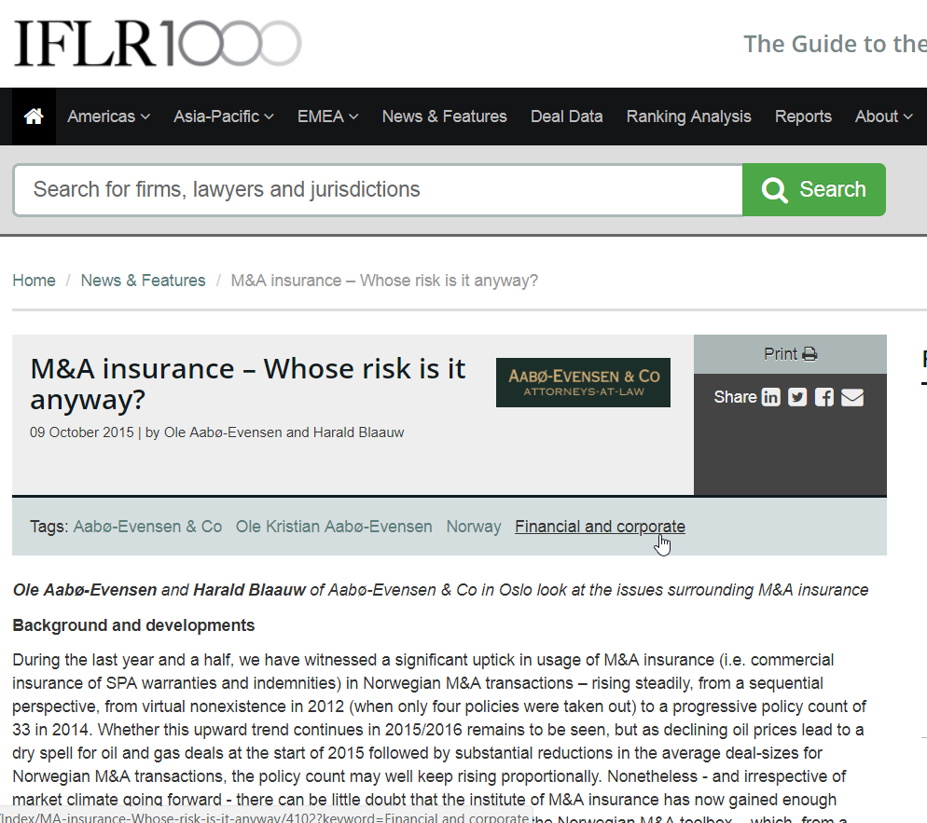This screenshot has width=927, height=823.
Task: Expand the EMEA dropdown menu
Action: click(327, 117)
